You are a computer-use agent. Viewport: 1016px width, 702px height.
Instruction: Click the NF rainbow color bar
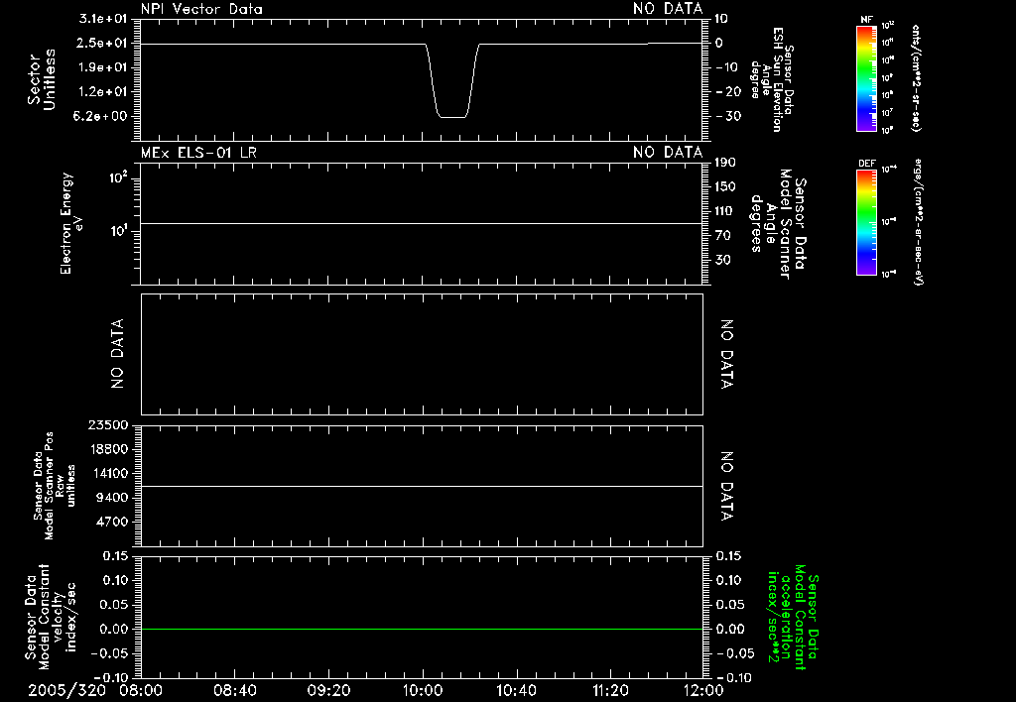click(866, 77)
